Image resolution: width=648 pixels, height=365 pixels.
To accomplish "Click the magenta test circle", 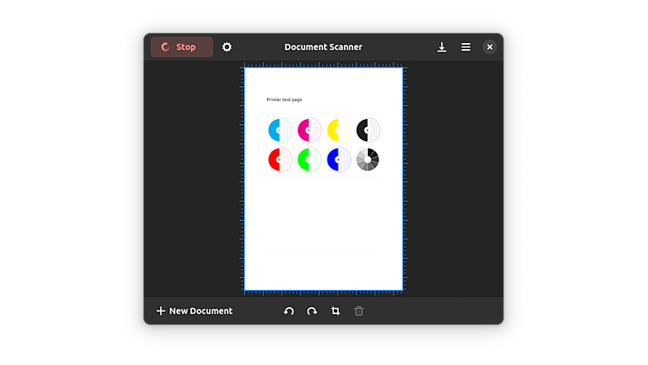I will click(309, 130).
